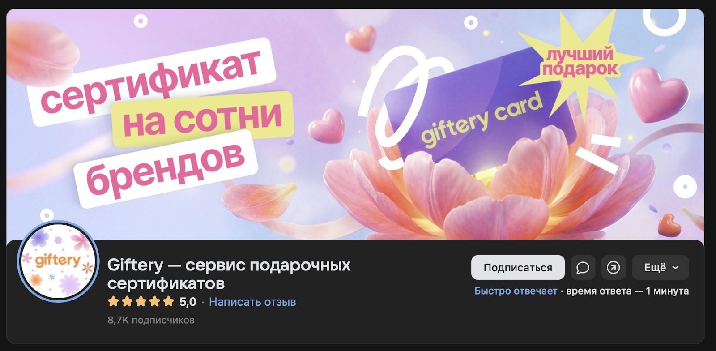Open the Быстро отвечает link
Image resolution: width=716 pixels, height=351 pixels.
pos(516,291)
